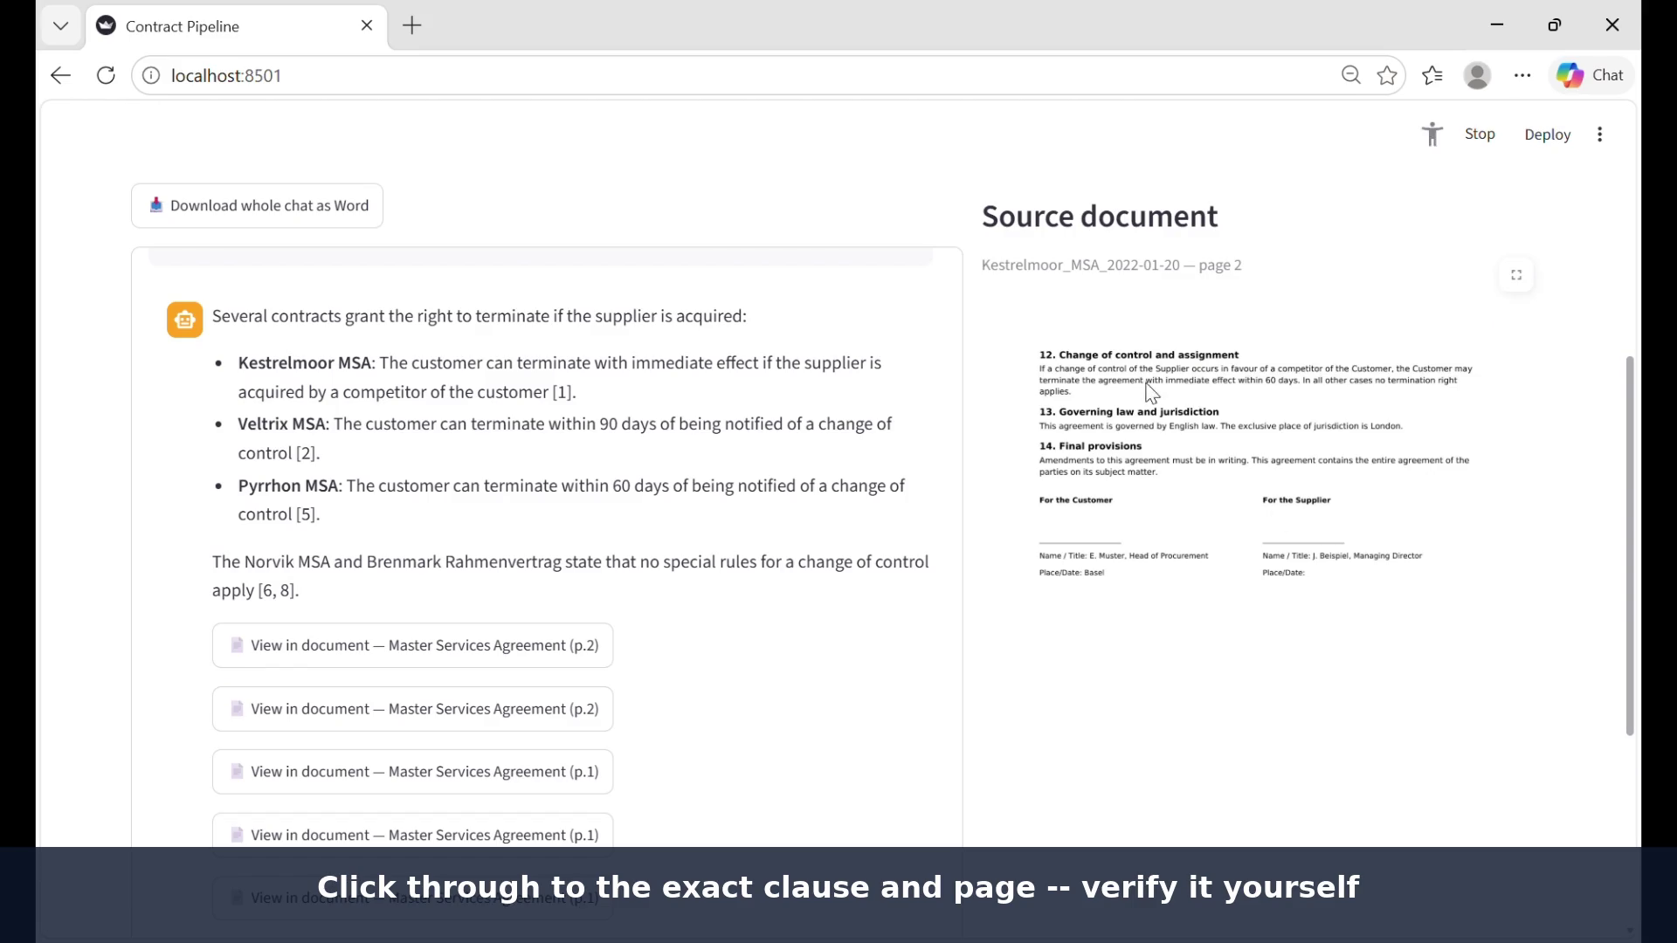
Task: Select the Contract Pipeline tab
Action: pos(237,26)
